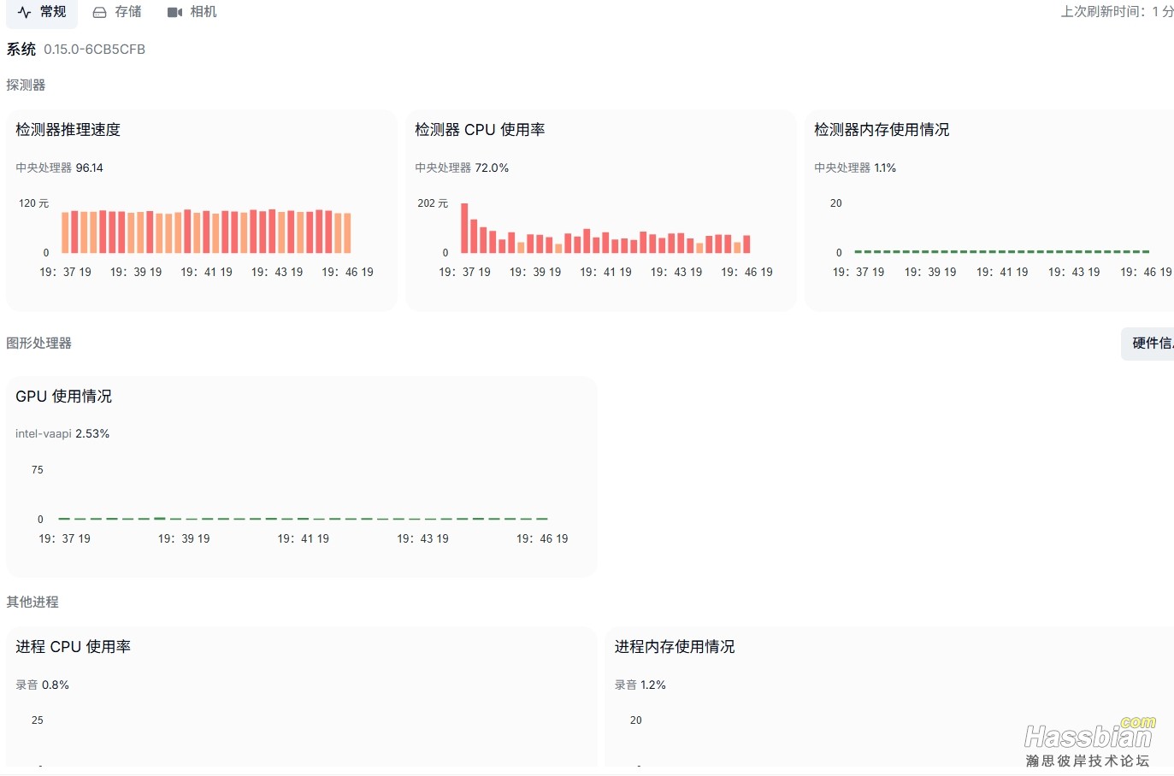1174x776 pixels.
Task: Click the 中央处理器 1.1% value
Action: pyautogui.click(x=855, y=168)
